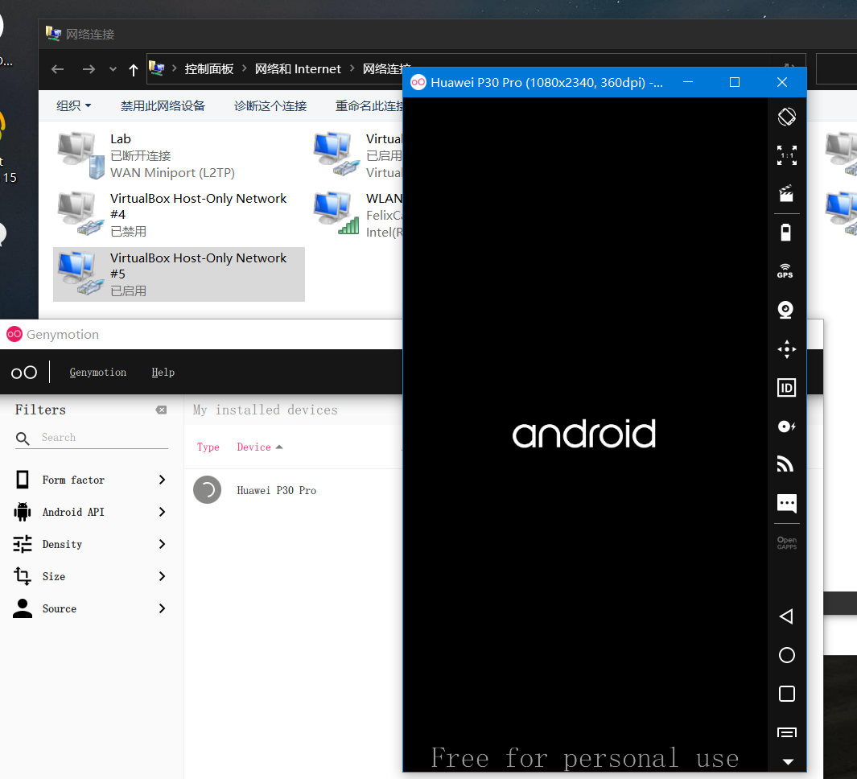Open the battery simulation widget

point(786,232)
